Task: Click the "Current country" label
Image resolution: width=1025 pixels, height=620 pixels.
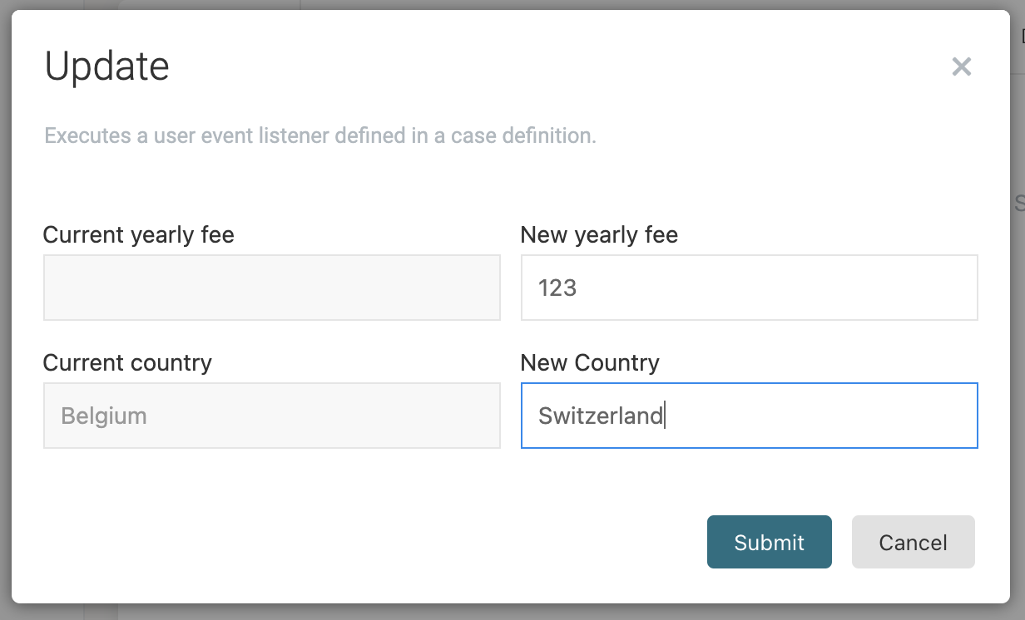Action: pyautogui.click(x=127, y=363)
